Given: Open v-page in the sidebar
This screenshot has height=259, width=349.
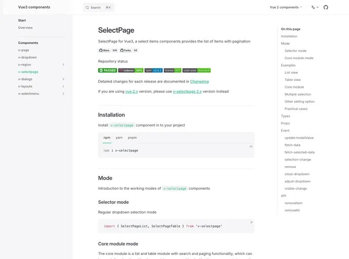Looking at the screenshot, I should (x=24, y=50).
